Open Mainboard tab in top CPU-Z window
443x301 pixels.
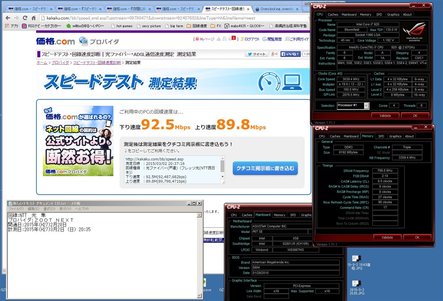tap(349, 14)
